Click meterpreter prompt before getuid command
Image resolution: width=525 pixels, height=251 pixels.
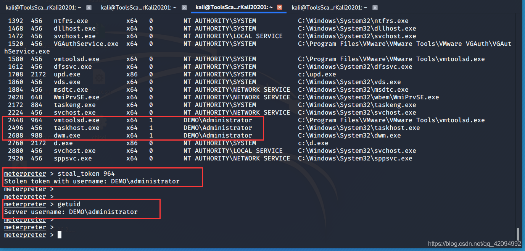point(25,204)
